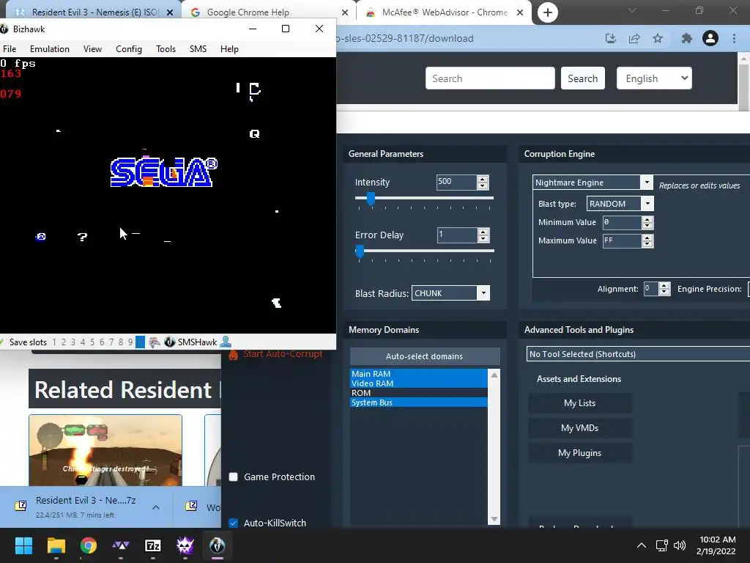Screen dimensions: 750x563
Task: Open the Chrome extensions puzzle icon
Action: pyautogui.click(x=687, y=38)
